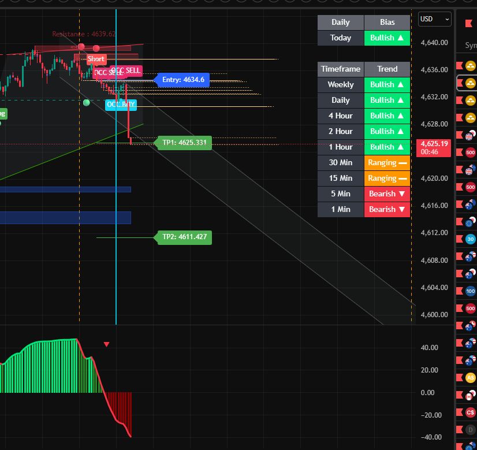This screenshot has height=450, width=477.
Task: Click the '5 Min' Bearish trend cell
Action: [387, 194]
